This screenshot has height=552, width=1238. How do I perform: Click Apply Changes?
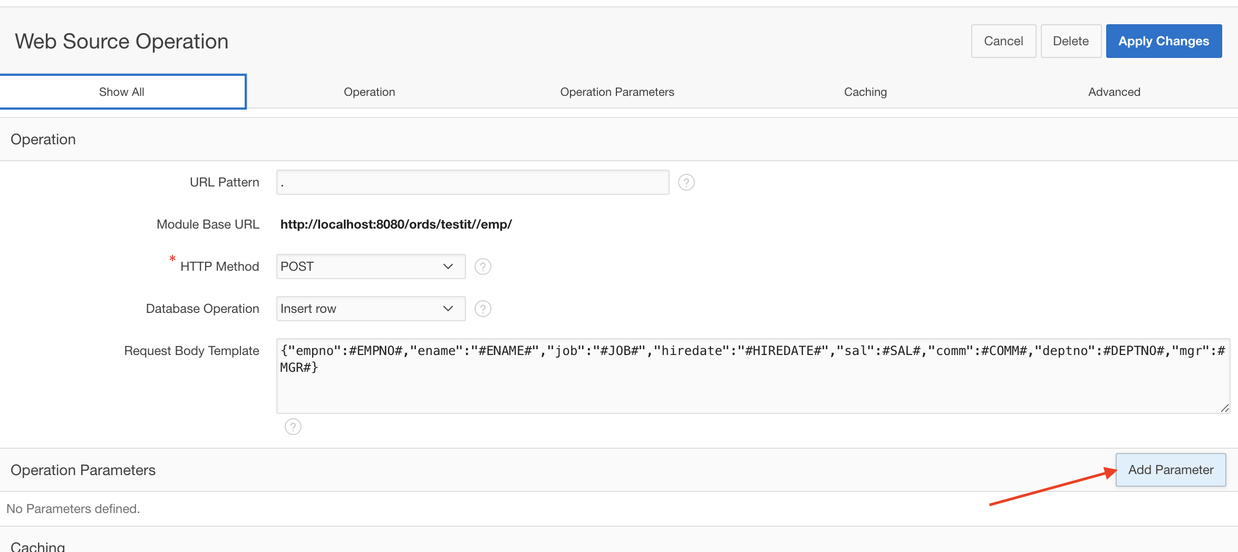[1164, 41]
